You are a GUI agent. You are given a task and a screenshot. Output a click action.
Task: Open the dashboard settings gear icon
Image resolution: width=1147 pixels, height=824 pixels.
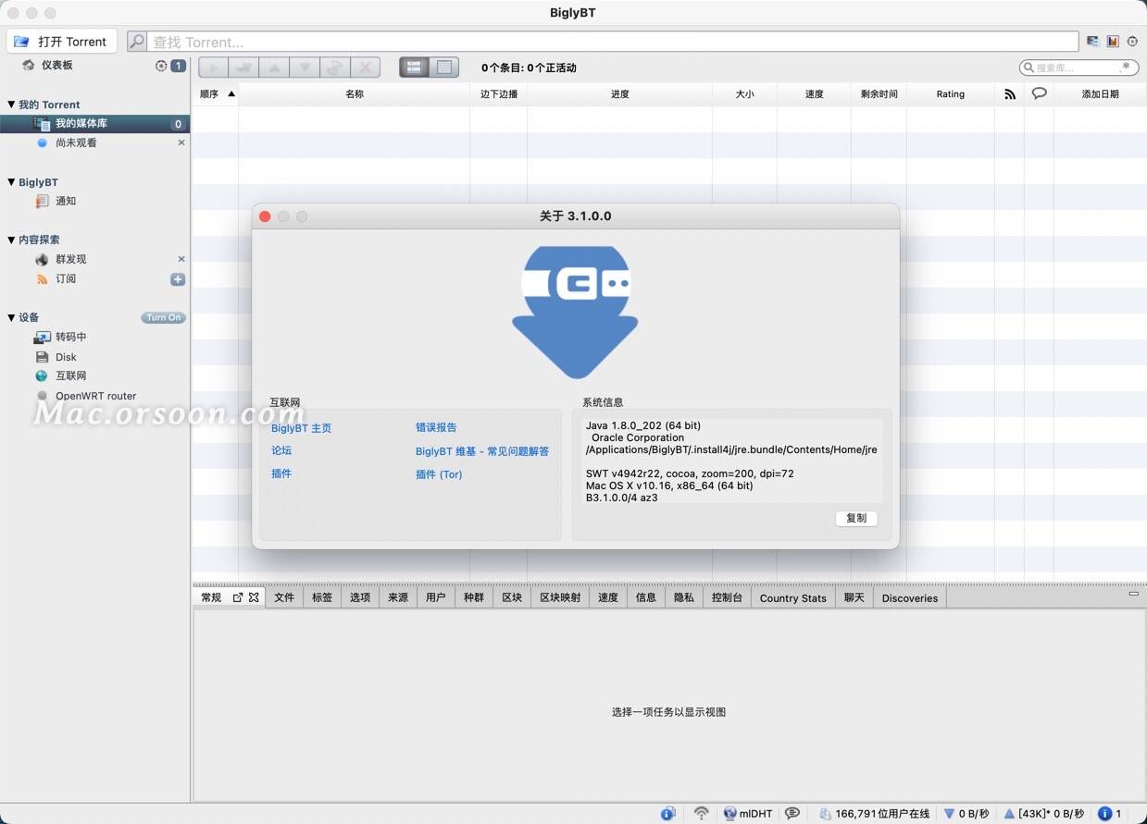tap(161, 66)
